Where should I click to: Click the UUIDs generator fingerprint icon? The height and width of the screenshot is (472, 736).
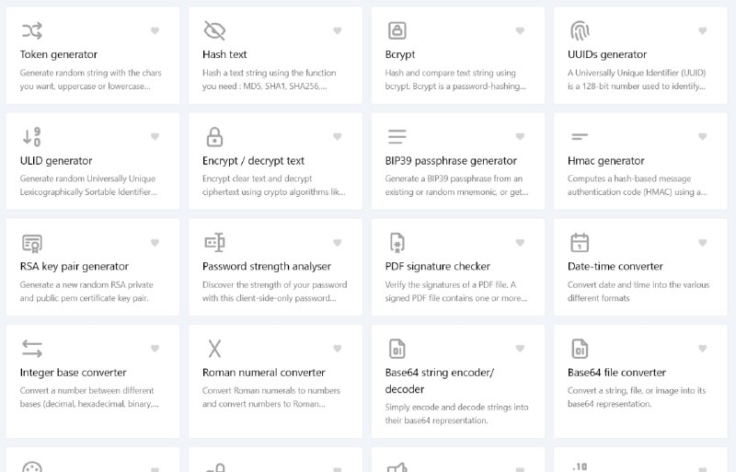580,30
